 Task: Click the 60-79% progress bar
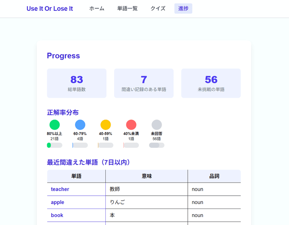[x=80, y=145]
